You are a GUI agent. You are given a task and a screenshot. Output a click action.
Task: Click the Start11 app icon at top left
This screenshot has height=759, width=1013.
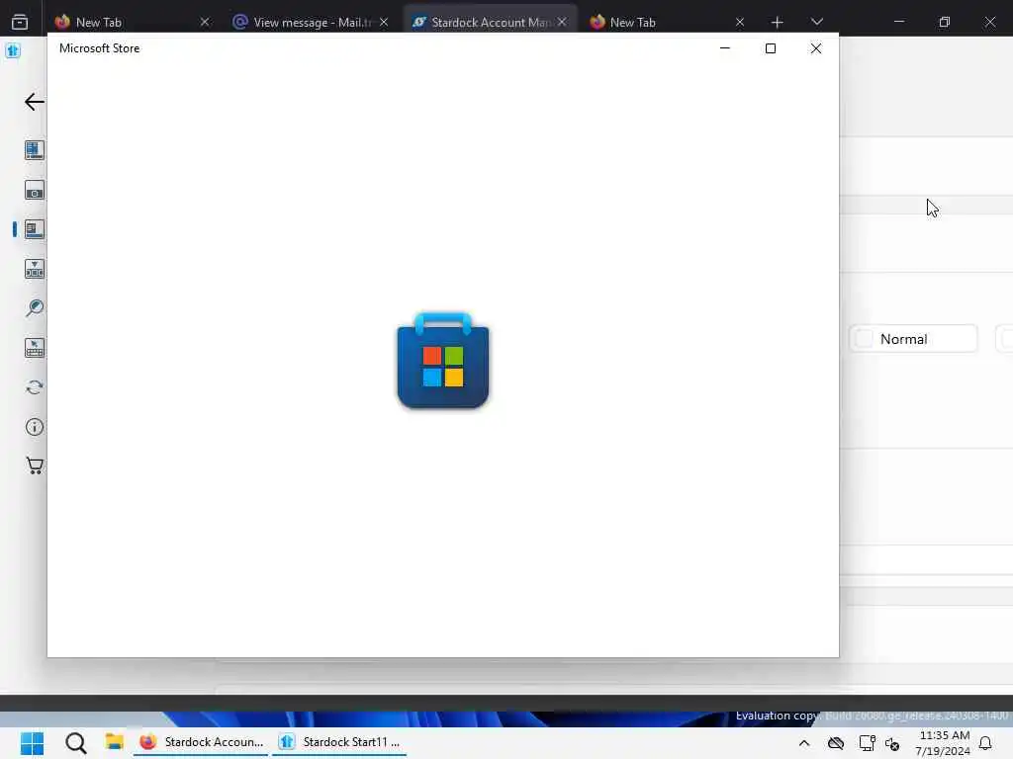(13, 50)
